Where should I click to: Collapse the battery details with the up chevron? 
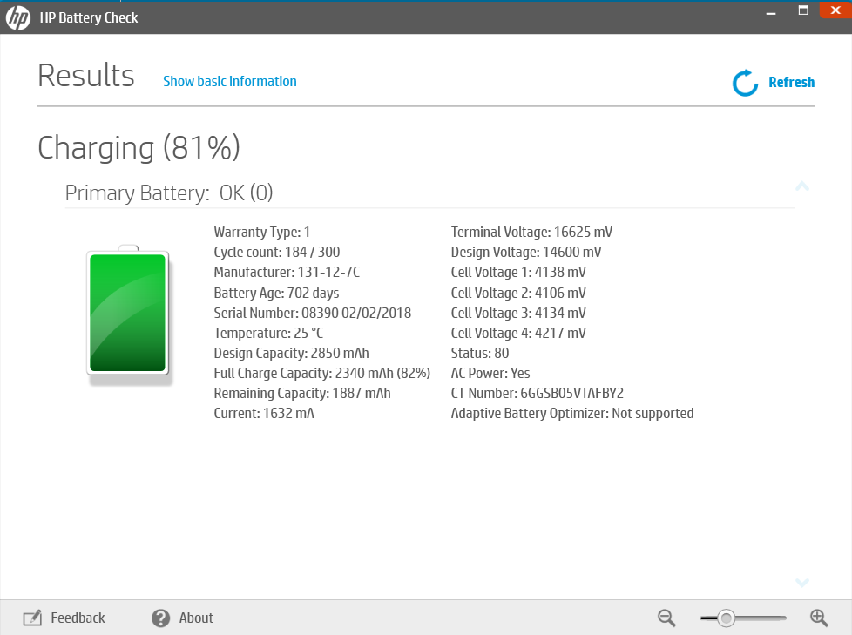[x=801, y=186]
